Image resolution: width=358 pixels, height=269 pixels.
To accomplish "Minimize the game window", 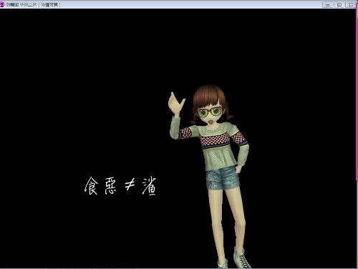I will 328,4.
